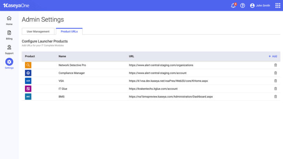Click the IT Glue product icon
This screenshot has width=283, height=159.
pos(28,89)
